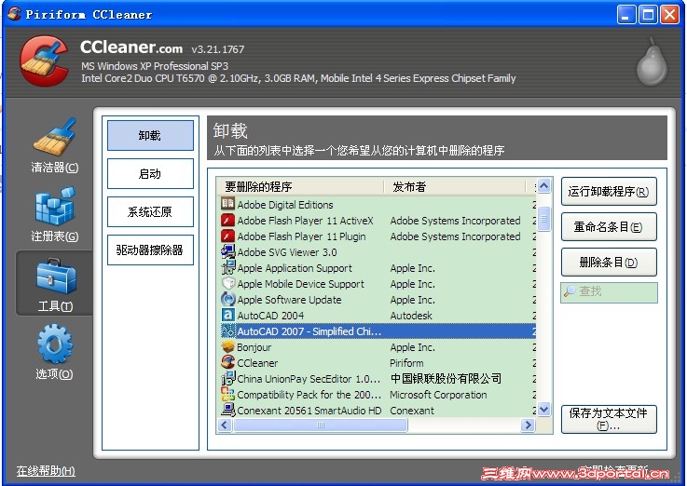Click the Apple Application Support icon
The width and height of the screenshot is (687, 486).
tap(227, 267)
